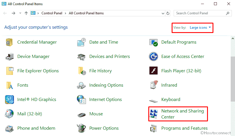This screenshot has width=235, height=136.
Task: Open Network and Sharing Center link
Action: (x=182, y=114)
